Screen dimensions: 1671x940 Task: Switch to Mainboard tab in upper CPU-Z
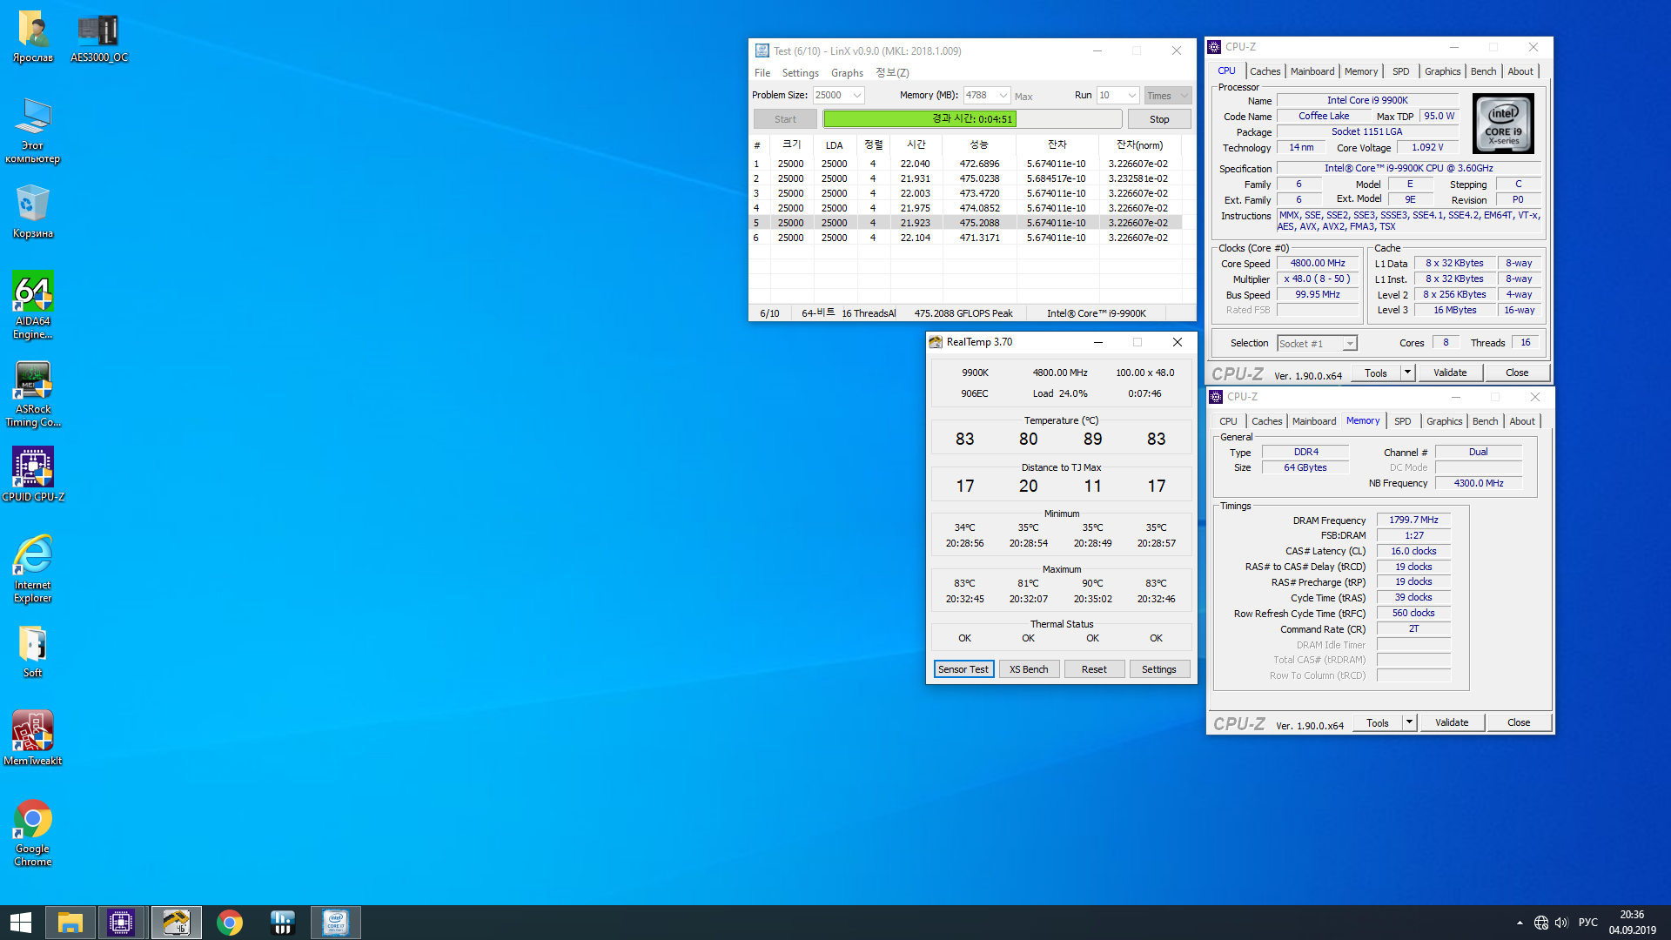point(1312,71)
